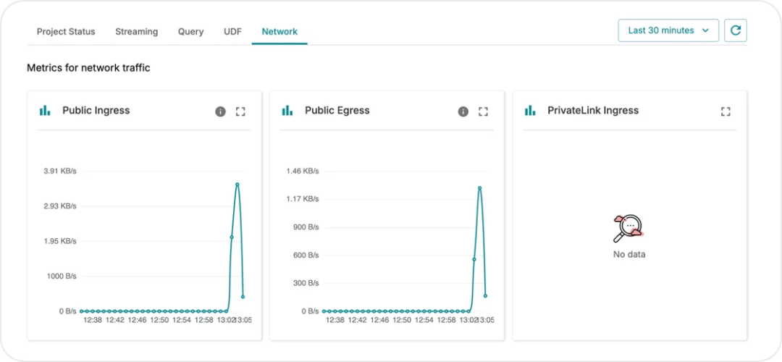Expand Public Ingress chart to fullscreen
782x362 pixels.
pyautogui.click(x=240, y=111)
